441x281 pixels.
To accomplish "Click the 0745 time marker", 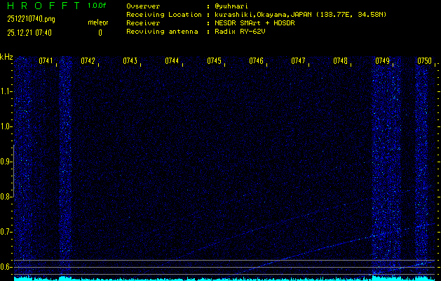I will 214,61.
